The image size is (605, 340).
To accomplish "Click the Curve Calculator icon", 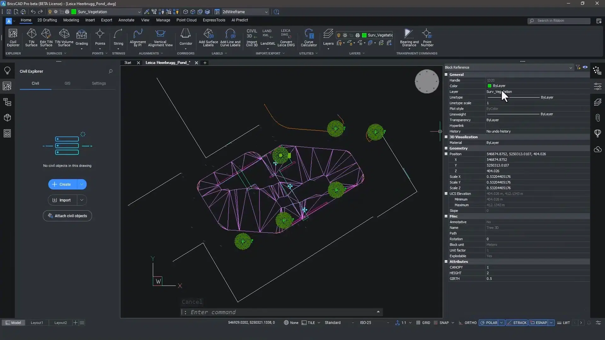I will (309, 37).
